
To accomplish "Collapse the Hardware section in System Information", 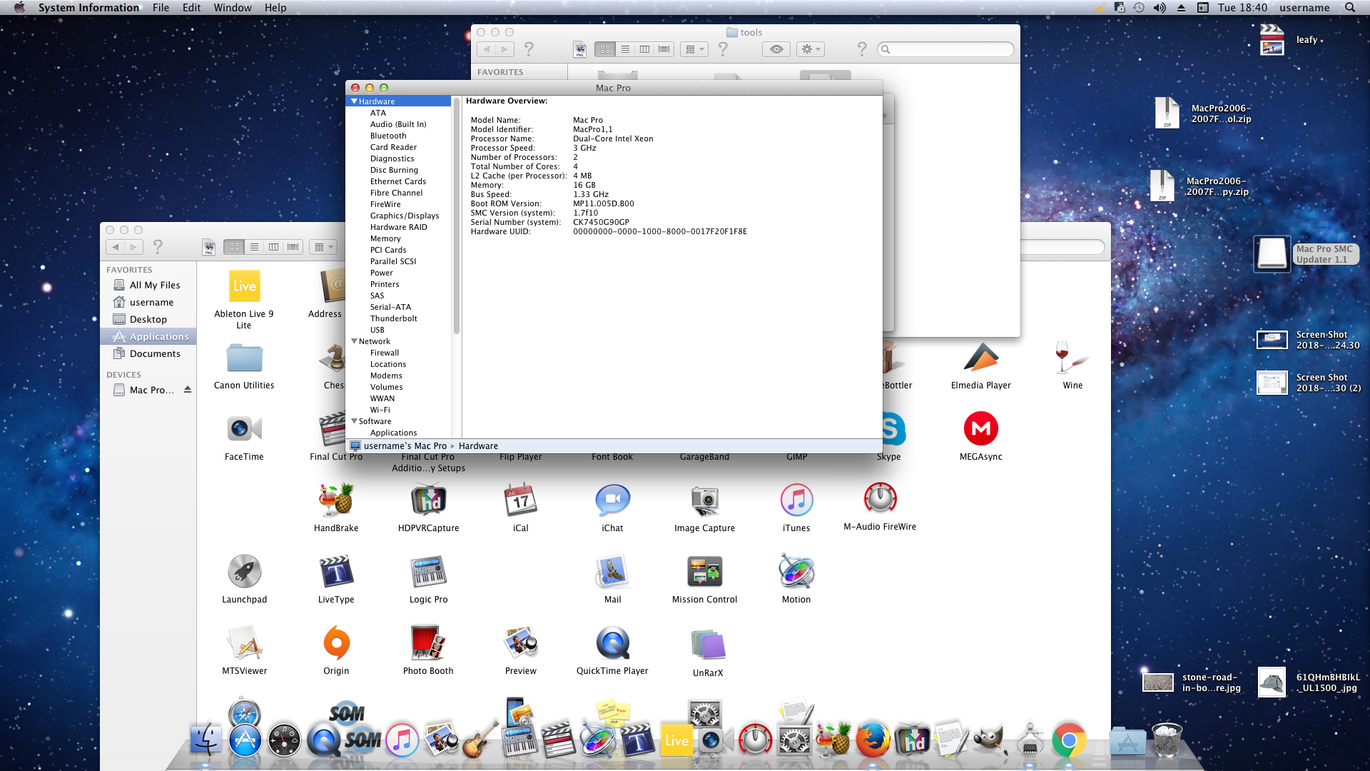I will point(354,101).
